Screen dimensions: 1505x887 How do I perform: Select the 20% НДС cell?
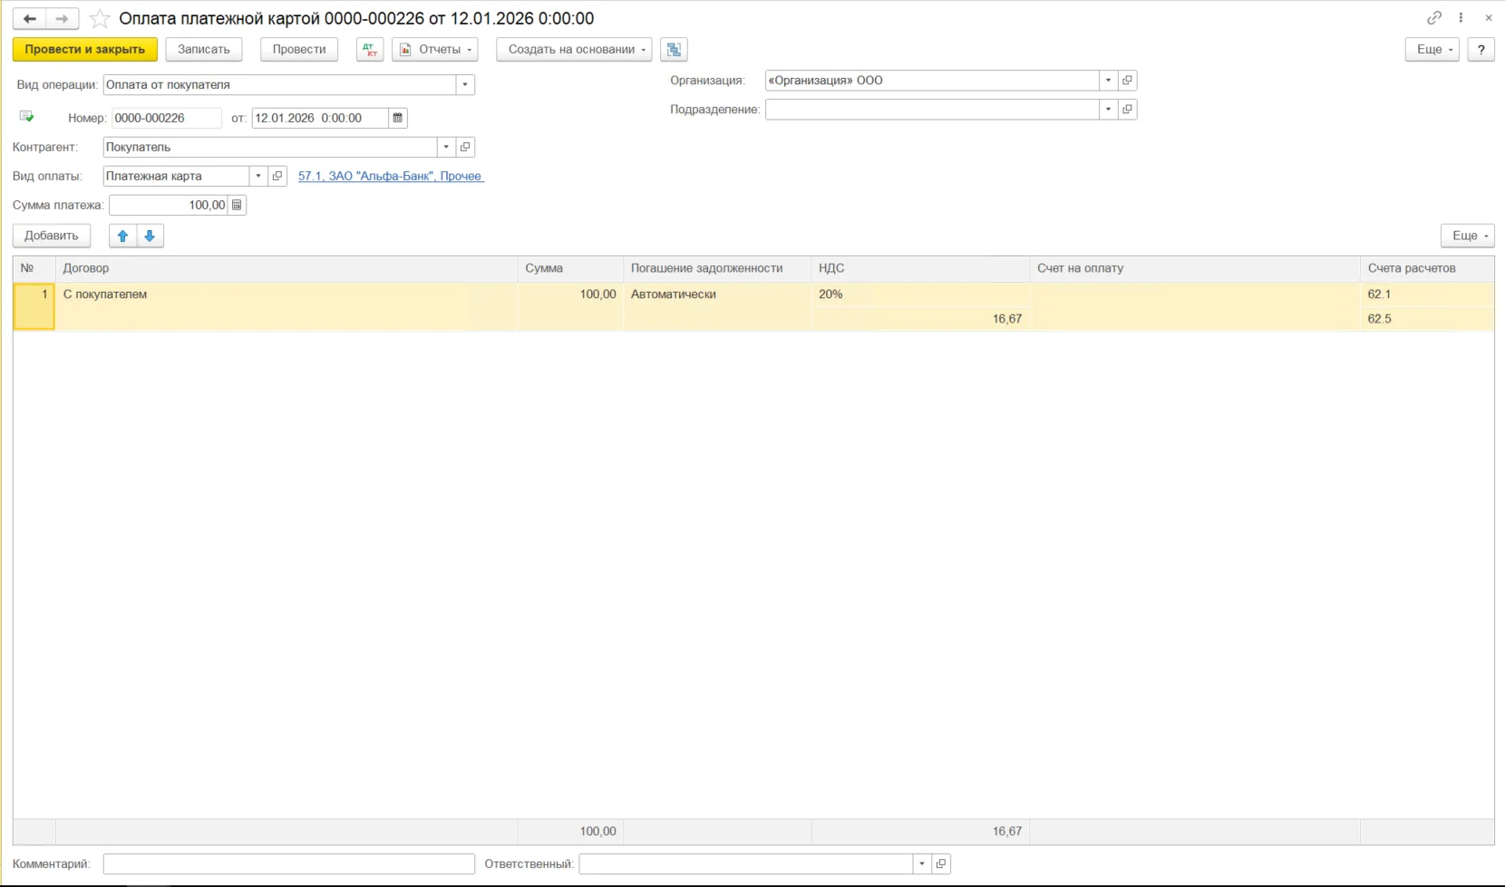tap(920, 294)
